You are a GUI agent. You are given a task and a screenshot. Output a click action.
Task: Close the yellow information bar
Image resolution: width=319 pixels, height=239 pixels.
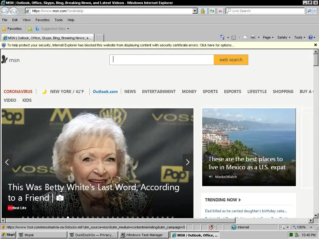click(316, 45)
